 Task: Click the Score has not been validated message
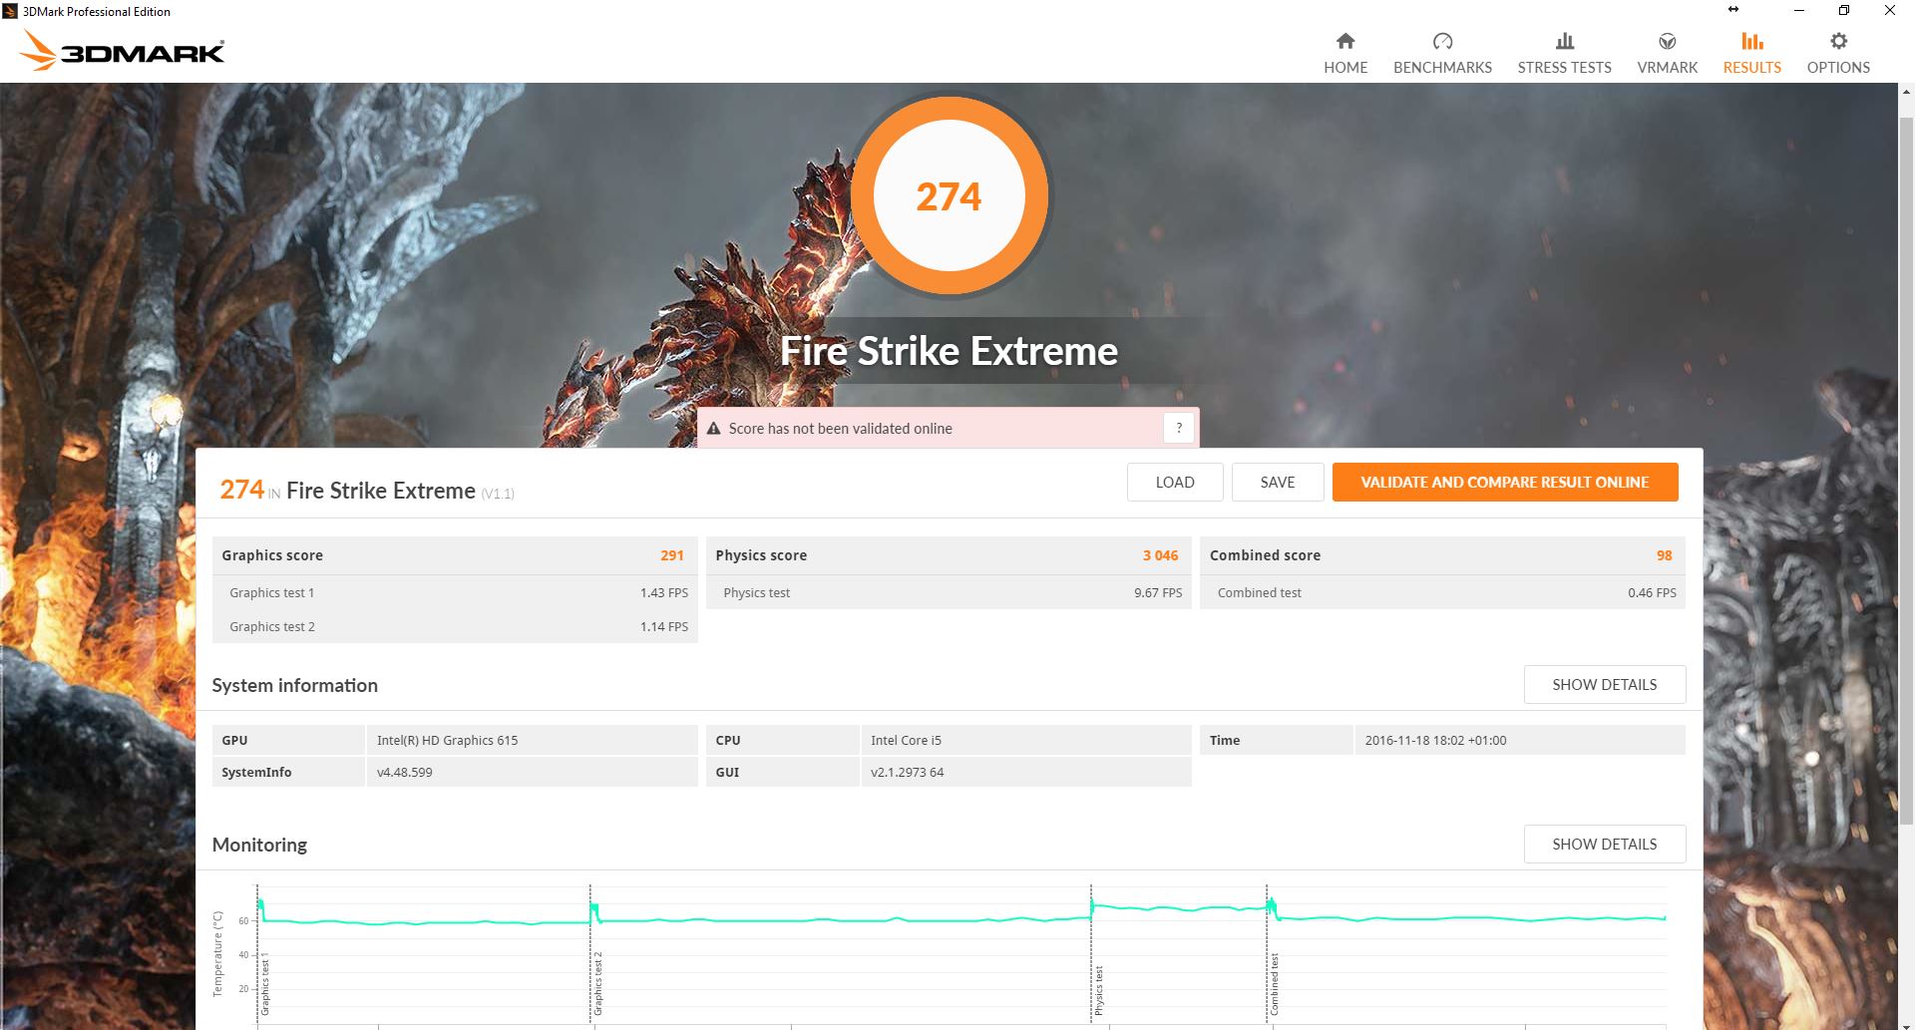click(840, 429)
